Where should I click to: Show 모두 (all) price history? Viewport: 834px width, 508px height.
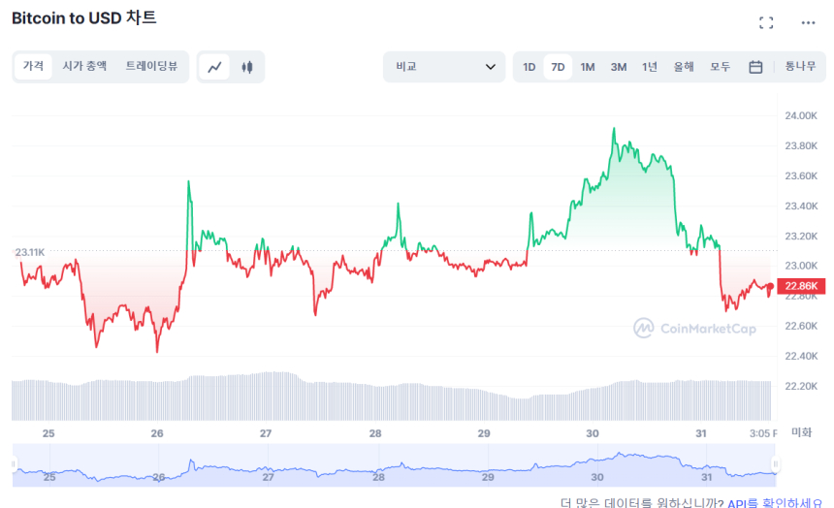pos(720,67)
